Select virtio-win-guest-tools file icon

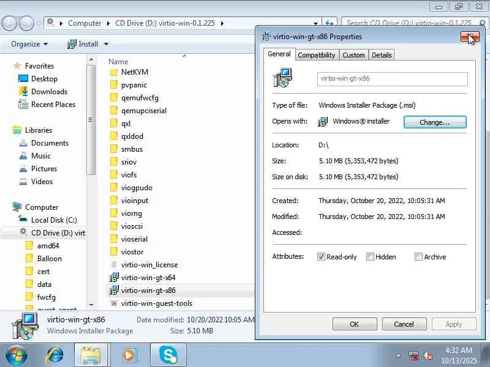tap(114, 303)
